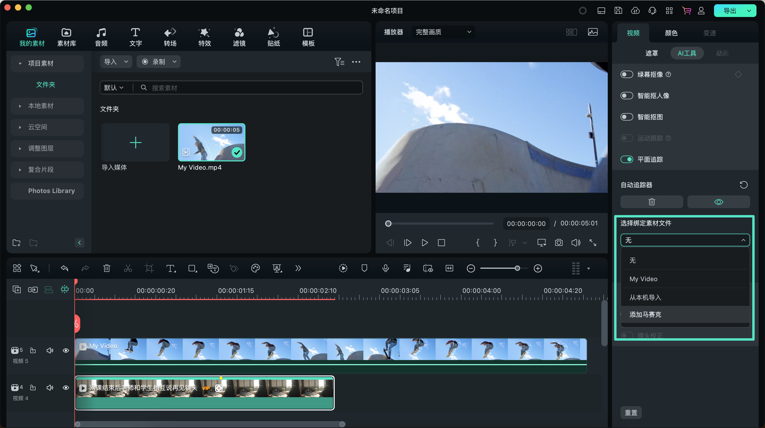This screenshot has width=765, height=428.
Task: Add a marker with shield icon
Action: 364,268
